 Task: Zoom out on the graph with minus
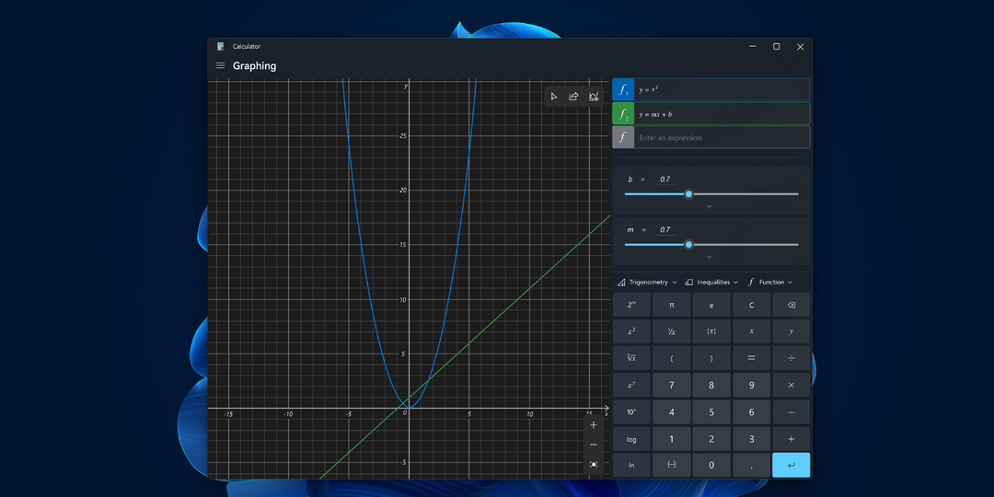click(x=594, y=445)
